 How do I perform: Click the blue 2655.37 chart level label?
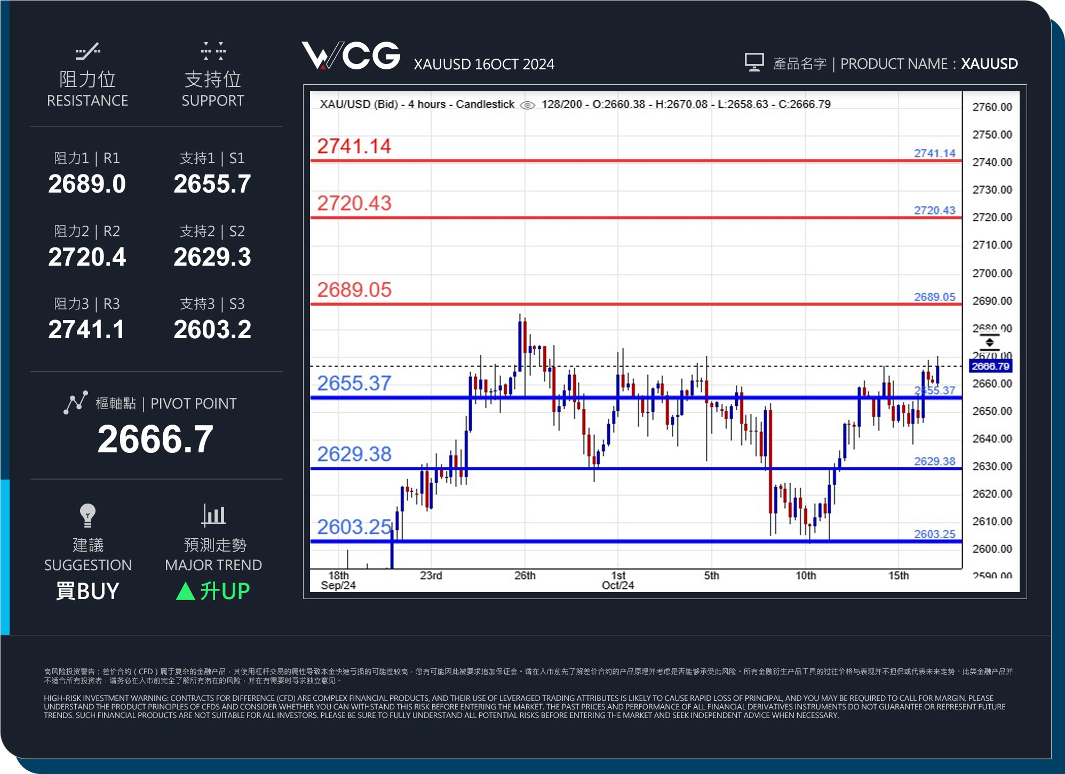tap(354, 384)
